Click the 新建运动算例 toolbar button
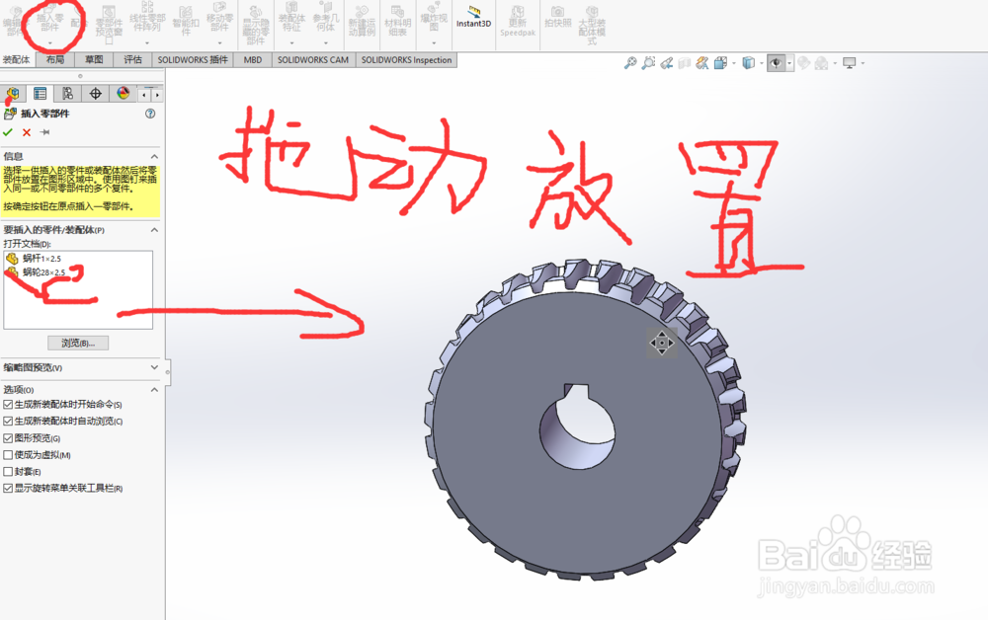This screenshot has height=620, width=988. (x=362, y=22)
